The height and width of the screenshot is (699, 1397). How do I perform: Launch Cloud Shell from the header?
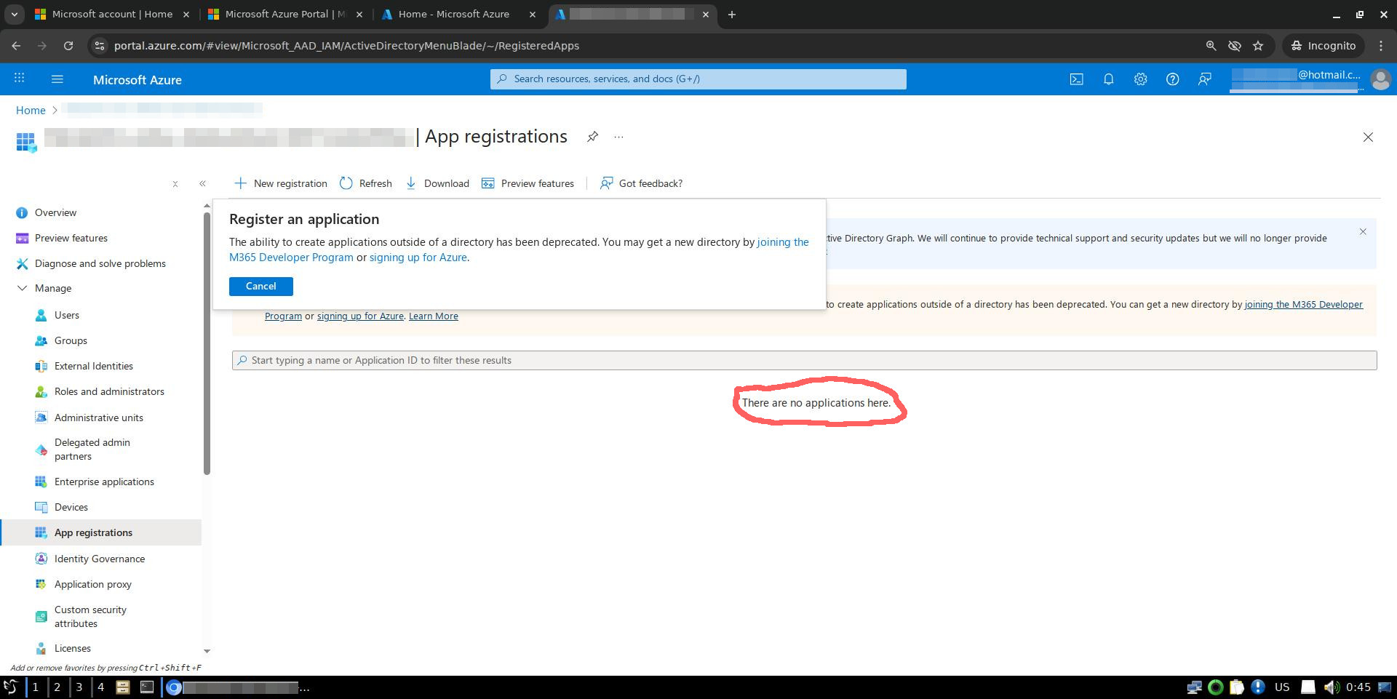tap(1076, 79)
